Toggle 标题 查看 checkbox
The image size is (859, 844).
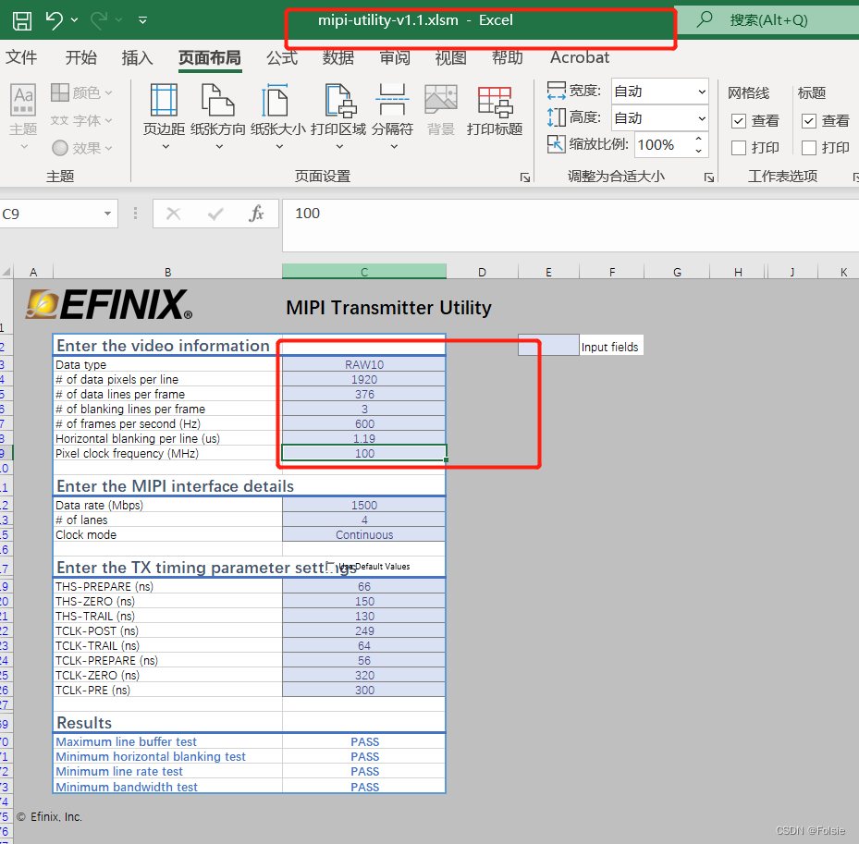click(808, 121)
